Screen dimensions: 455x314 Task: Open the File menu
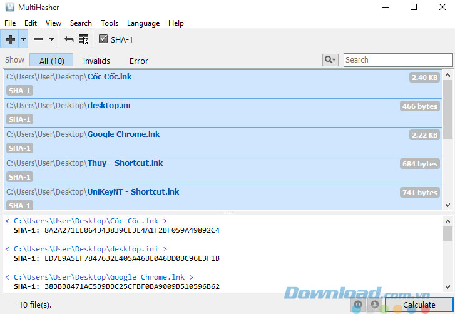[x=10, y=23]
